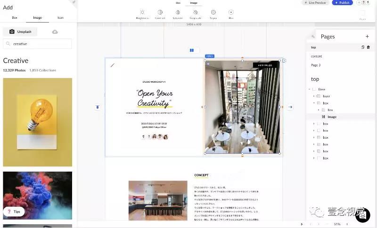Collapse the Base layer tree node
This screenshot has height=228, width=377.
[310, 89]
